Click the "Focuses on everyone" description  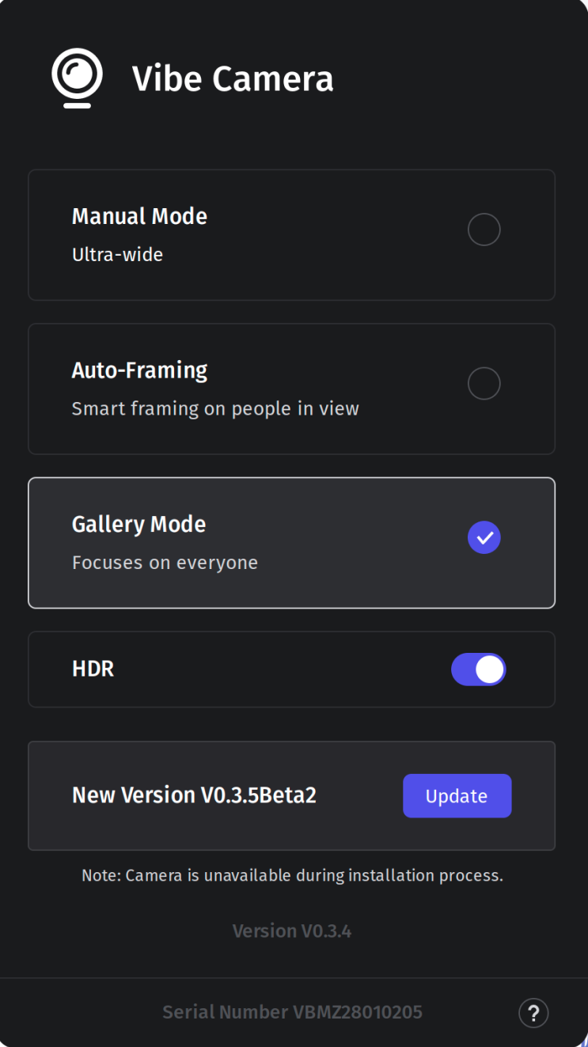tap(165, 563)
